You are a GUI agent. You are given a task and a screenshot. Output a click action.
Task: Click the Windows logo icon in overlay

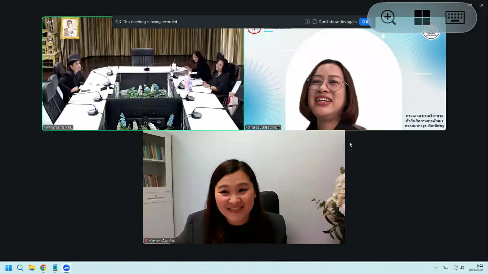[x=422, y=18]
